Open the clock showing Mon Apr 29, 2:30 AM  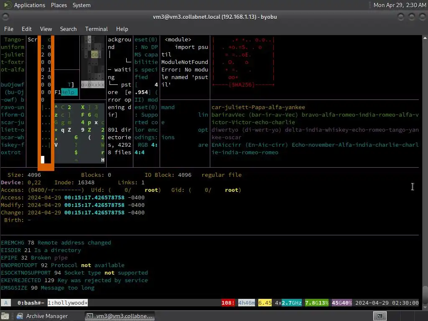[x=400, y=5]
